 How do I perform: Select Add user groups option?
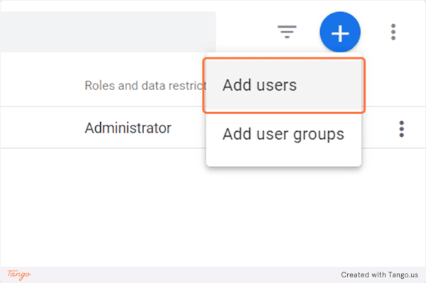tap(283, 134)
